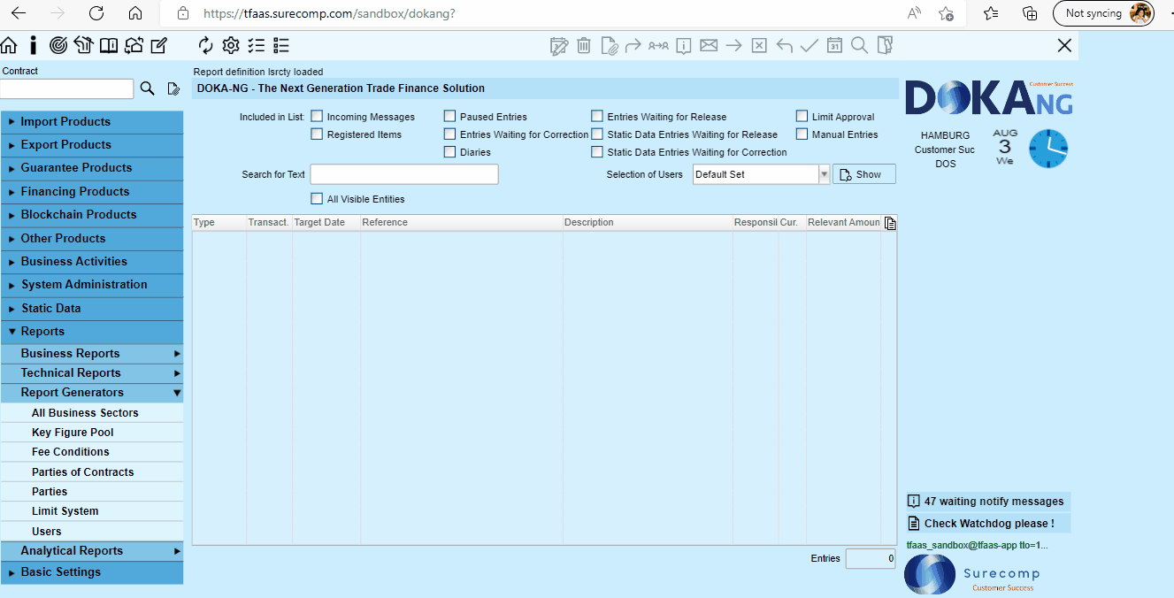Expand the Static Data section

(92, 309)
